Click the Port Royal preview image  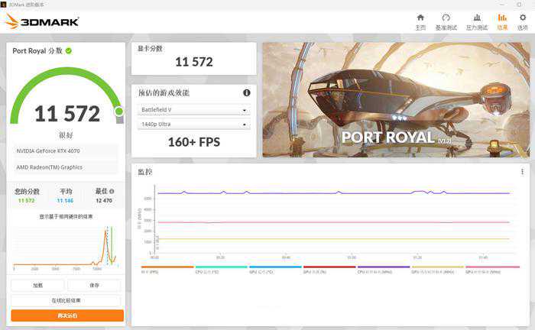click(x=396, y=99)
